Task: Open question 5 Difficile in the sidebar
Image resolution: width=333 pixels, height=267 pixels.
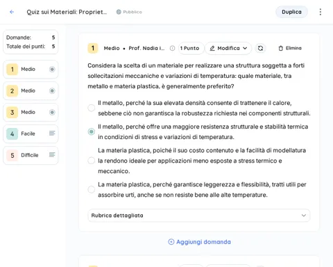Action: 31,155
